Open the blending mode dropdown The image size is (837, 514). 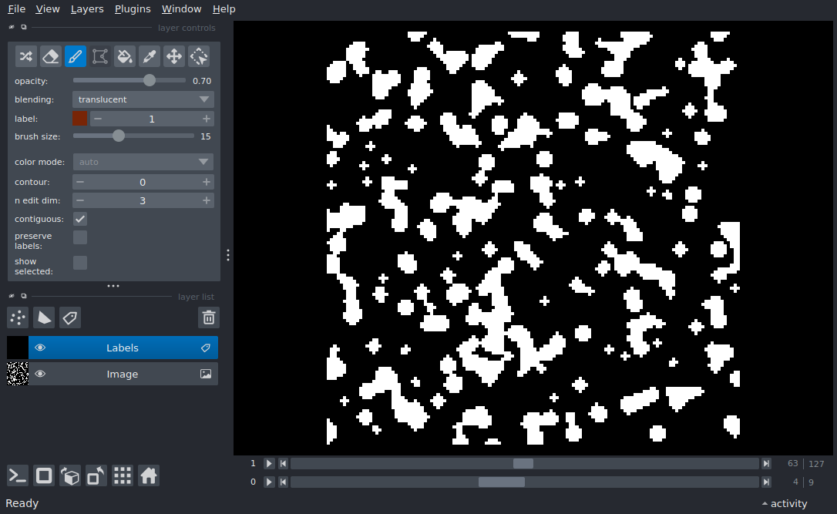pyautogui.click(x=143, y=99)
